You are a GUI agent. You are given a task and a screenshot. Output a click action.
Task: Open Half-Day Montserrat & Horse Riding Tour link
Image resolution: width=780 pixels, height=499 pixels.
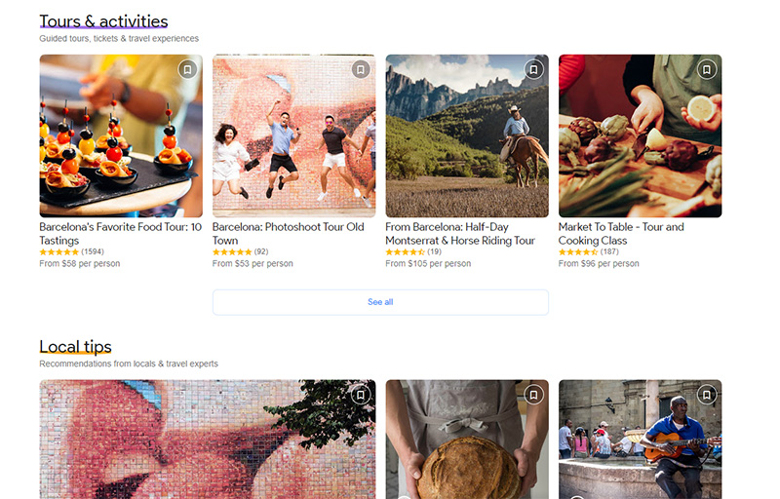(x=460, y=234)
